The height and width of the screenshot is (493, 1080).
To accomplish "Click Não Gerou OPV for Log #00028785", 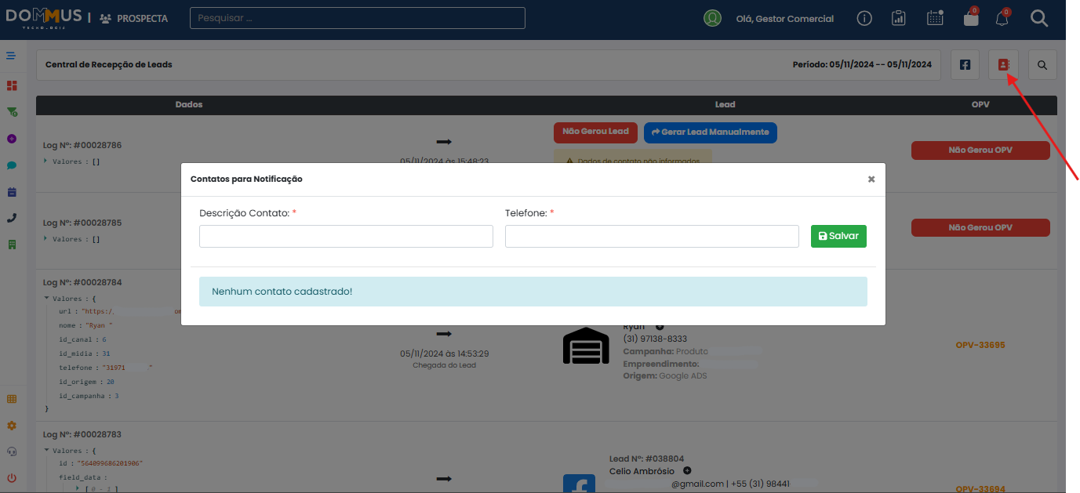I will 980,227.
